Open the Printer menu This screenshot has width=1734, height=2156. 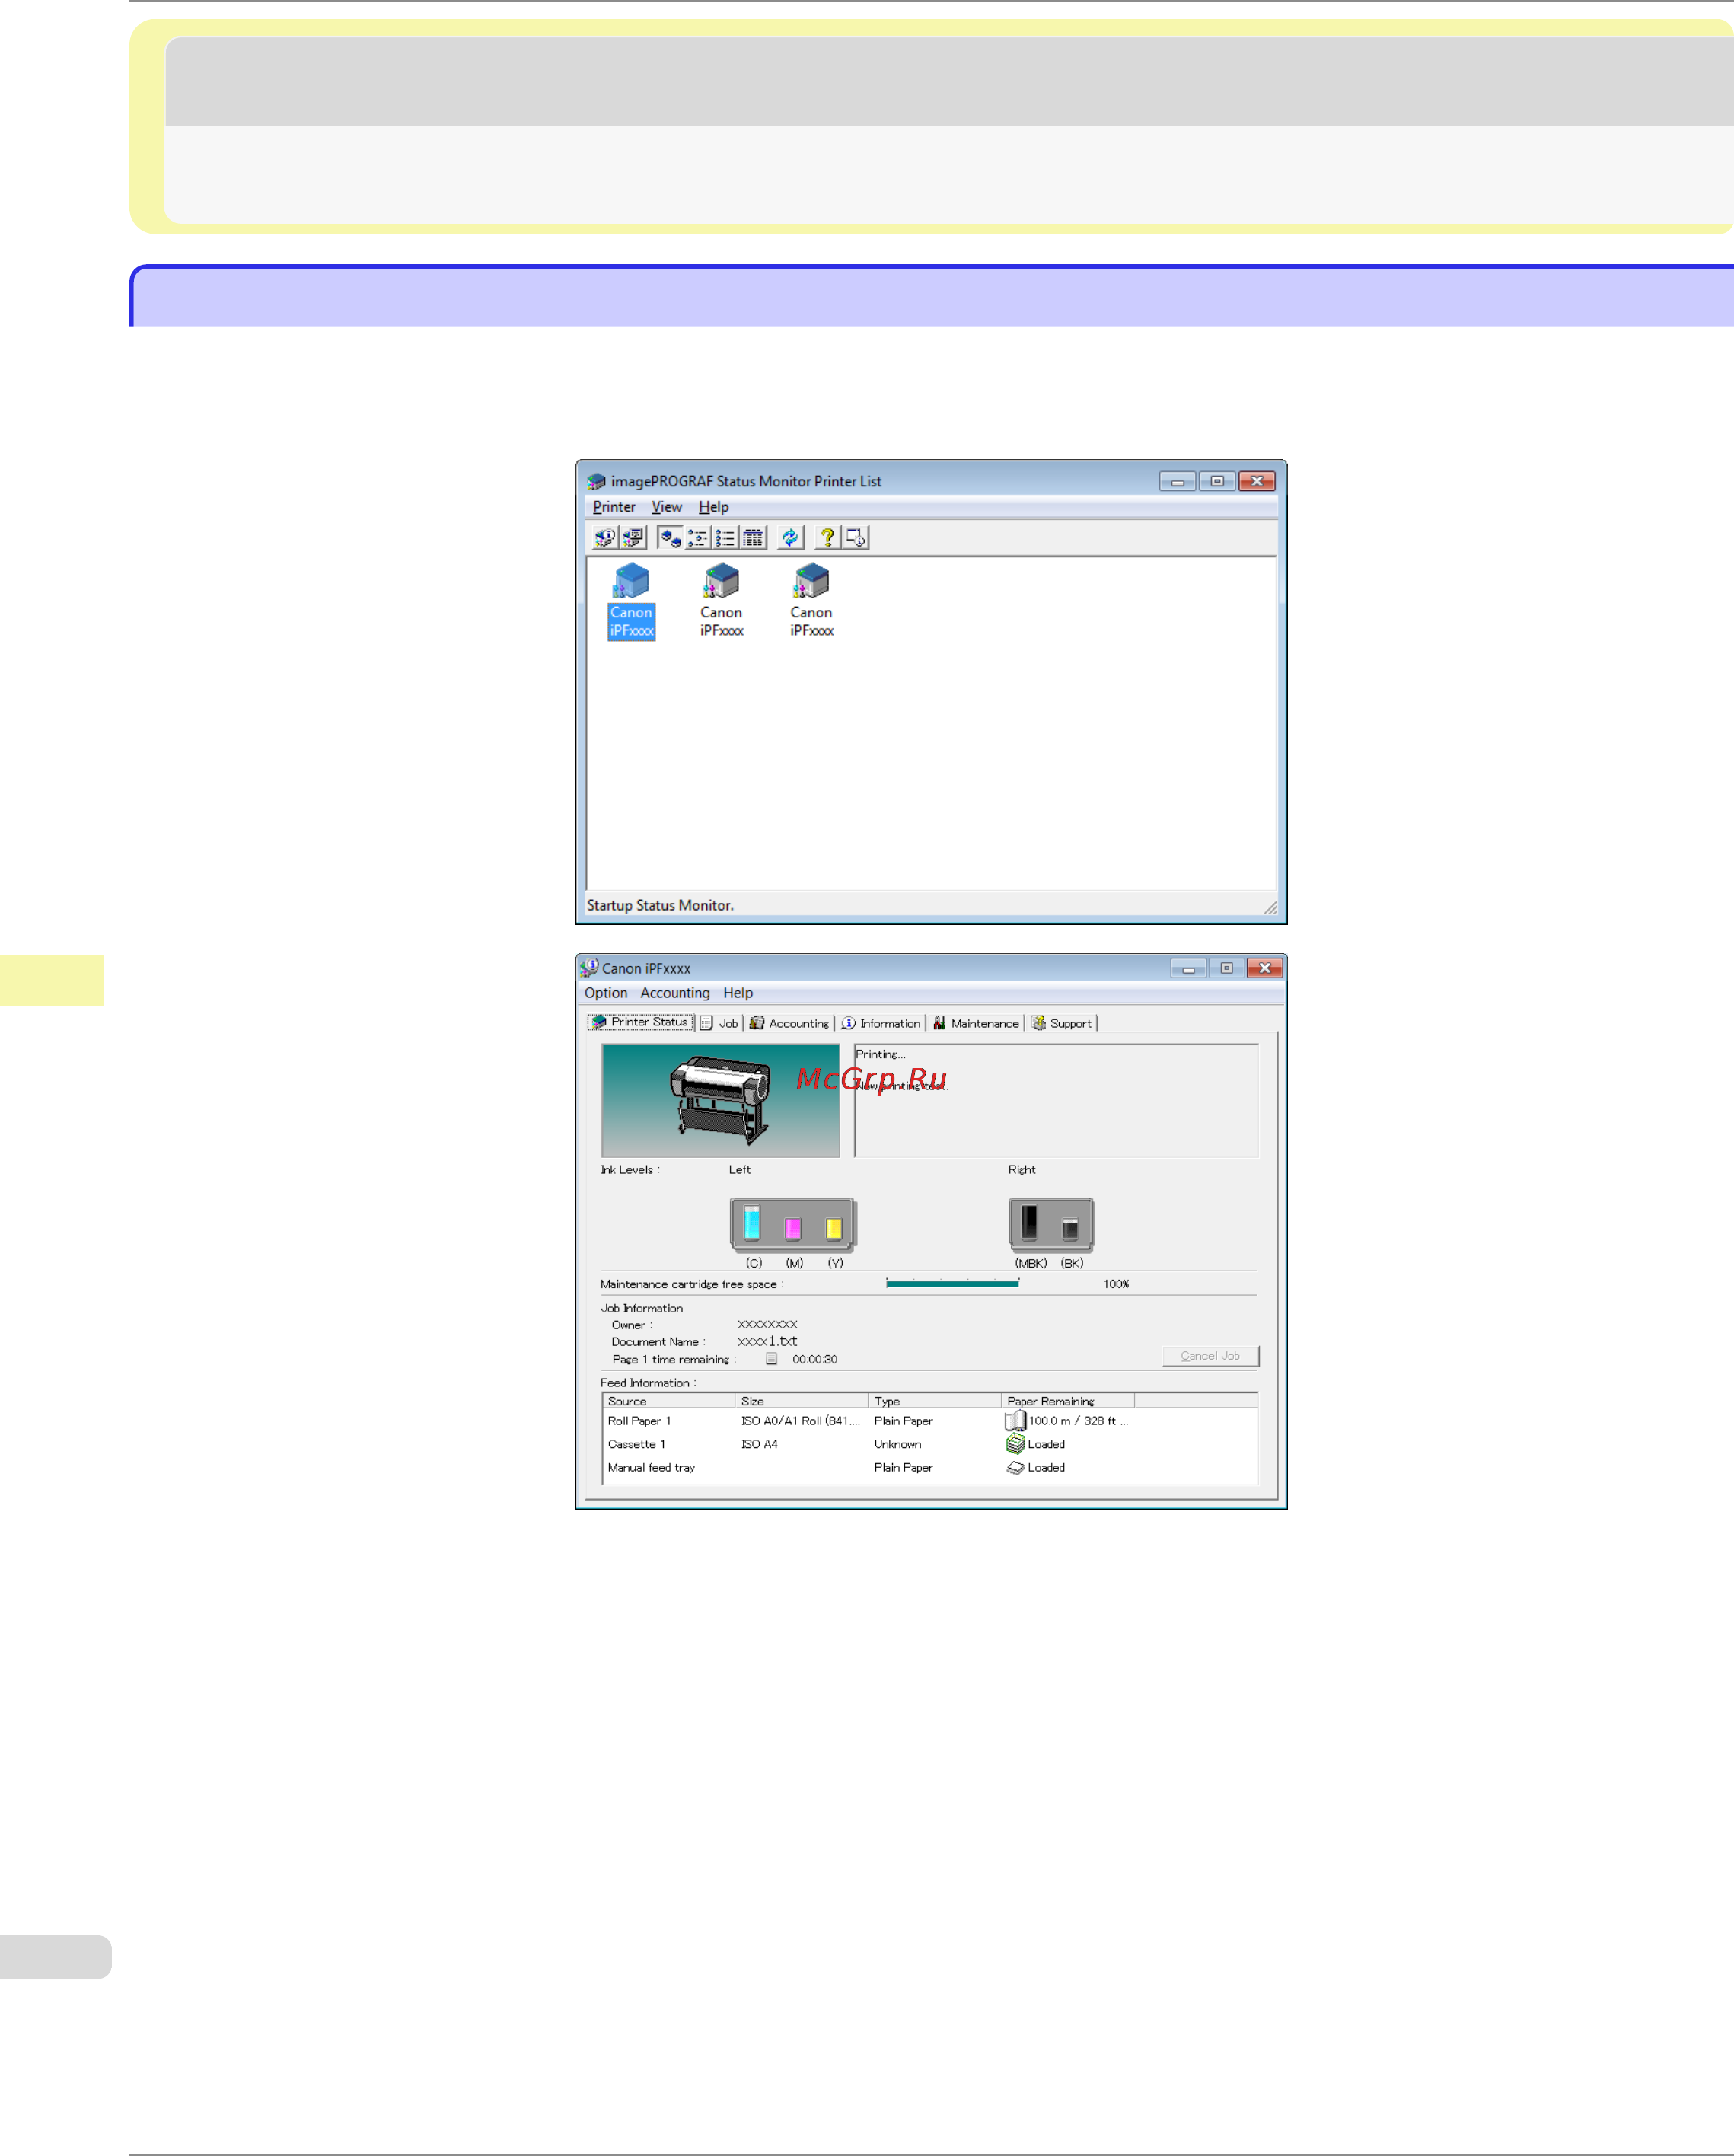(614, 507)
